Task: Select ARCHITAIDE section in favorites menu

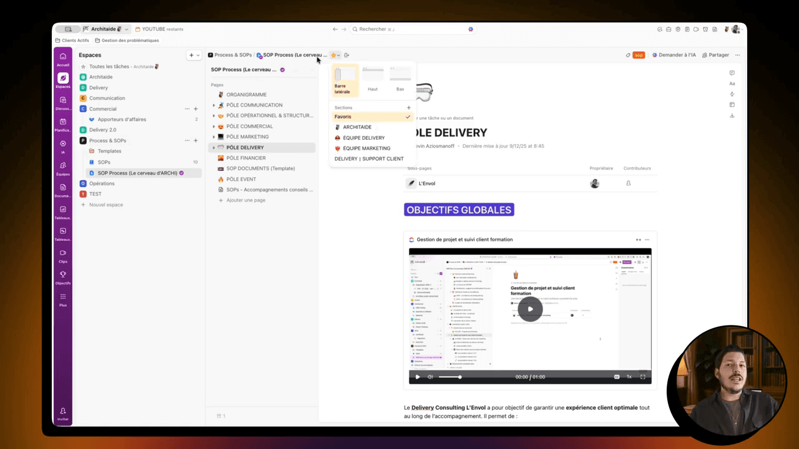Action: point(357,127)
